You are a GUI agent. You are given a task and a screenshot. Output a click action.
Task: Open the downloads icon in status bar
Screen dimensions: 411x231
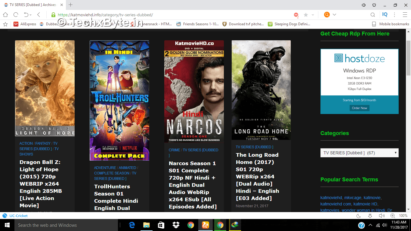click(370, 216)
